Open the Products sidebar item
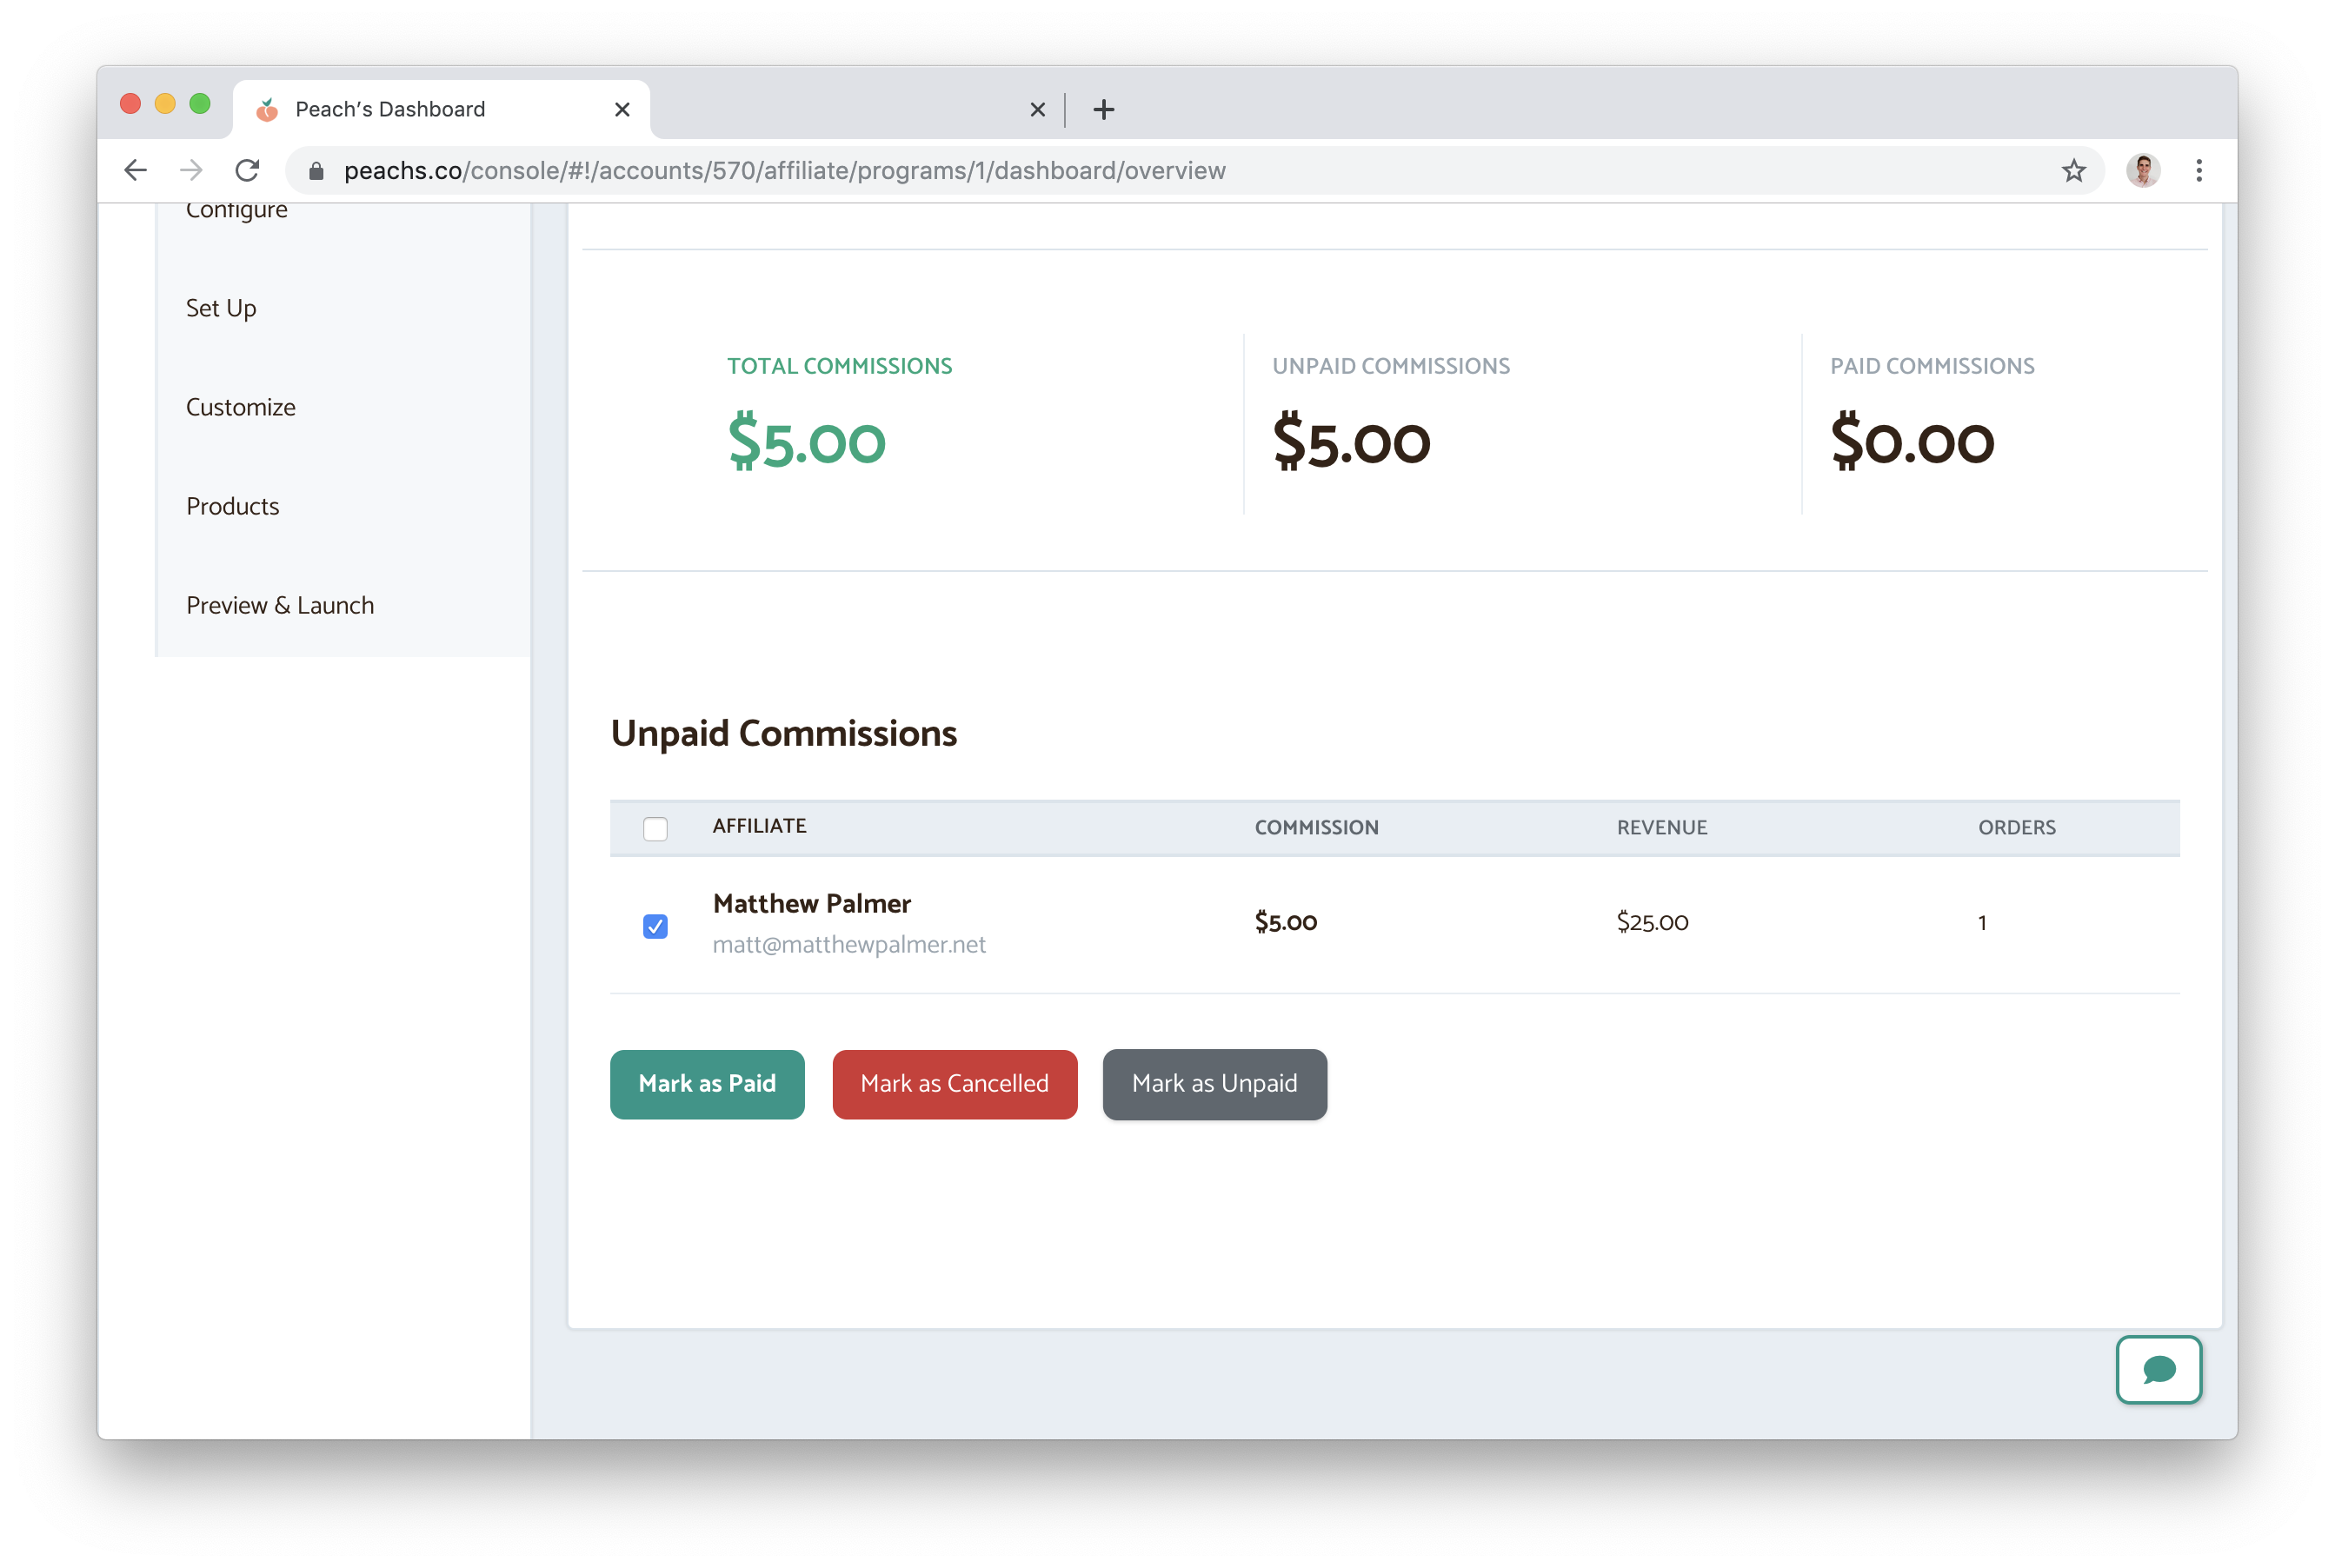This screenshot has width=2335, height=1568. (233, 506)
